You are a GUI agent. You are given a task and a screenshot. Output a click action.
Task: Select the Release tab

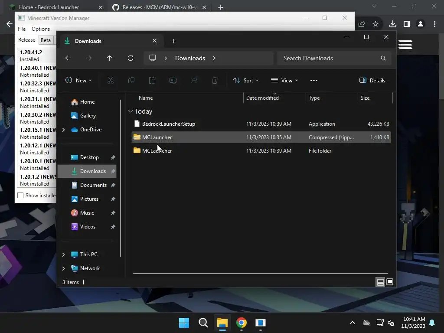click(x=26, y=40)
